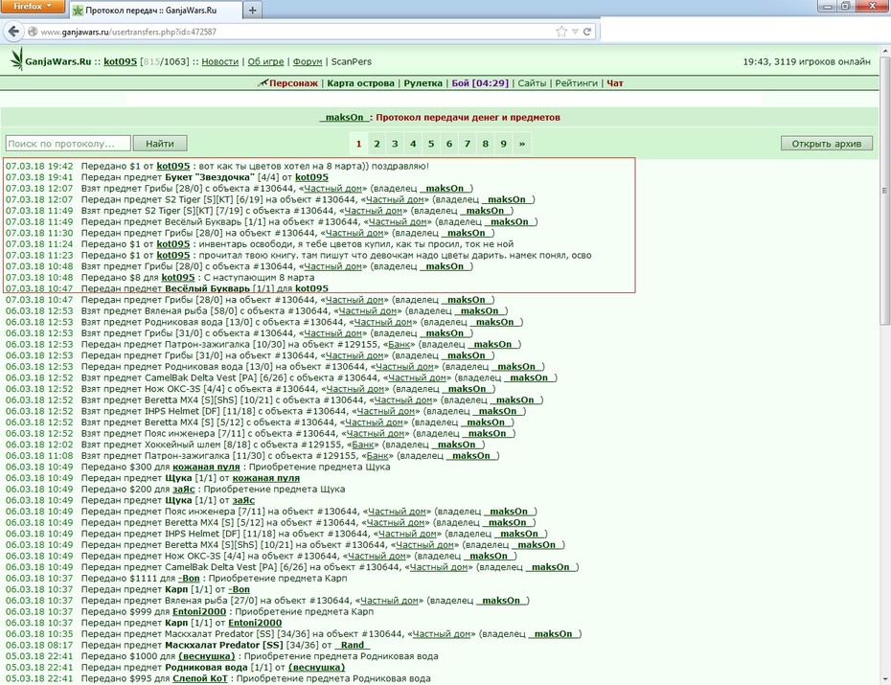
Task: Click ScanPers text in header
Action: [352, 61]
